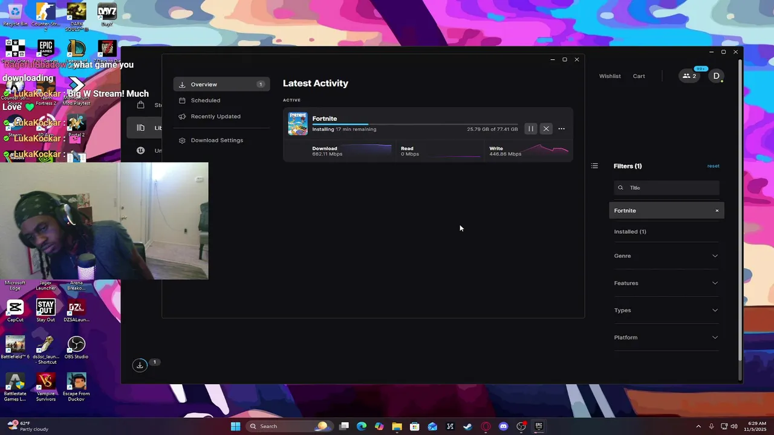Select the CapCut desktop icon

(x=15, y=310)
